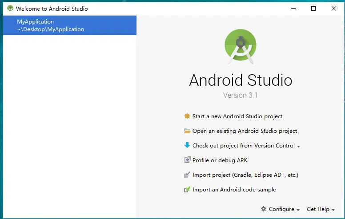
Task: Open the Configure dropdown arrow
Action: coord(298,210)
